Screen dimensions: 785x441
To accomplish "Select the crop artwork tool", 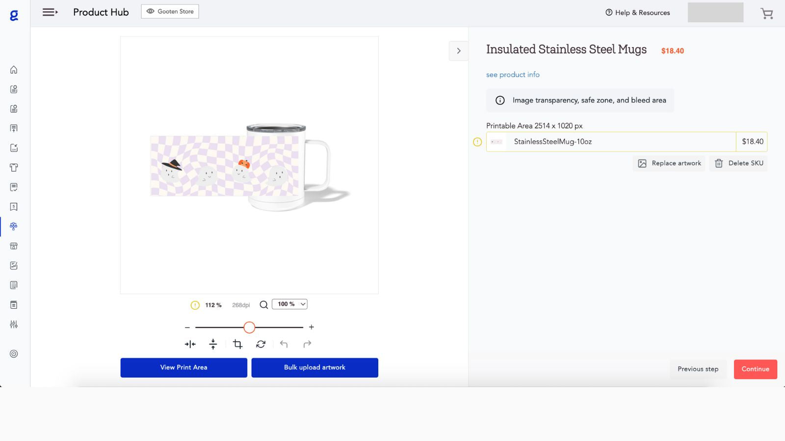I will click(x=237, y=344).
